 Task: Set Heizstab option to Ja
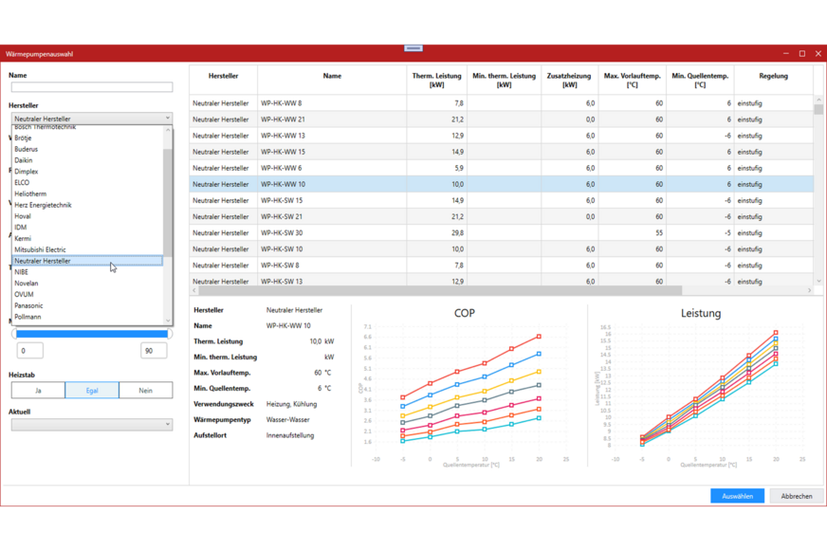38,391
